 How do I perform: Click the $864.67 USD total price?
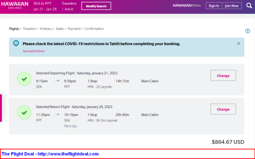228,142
